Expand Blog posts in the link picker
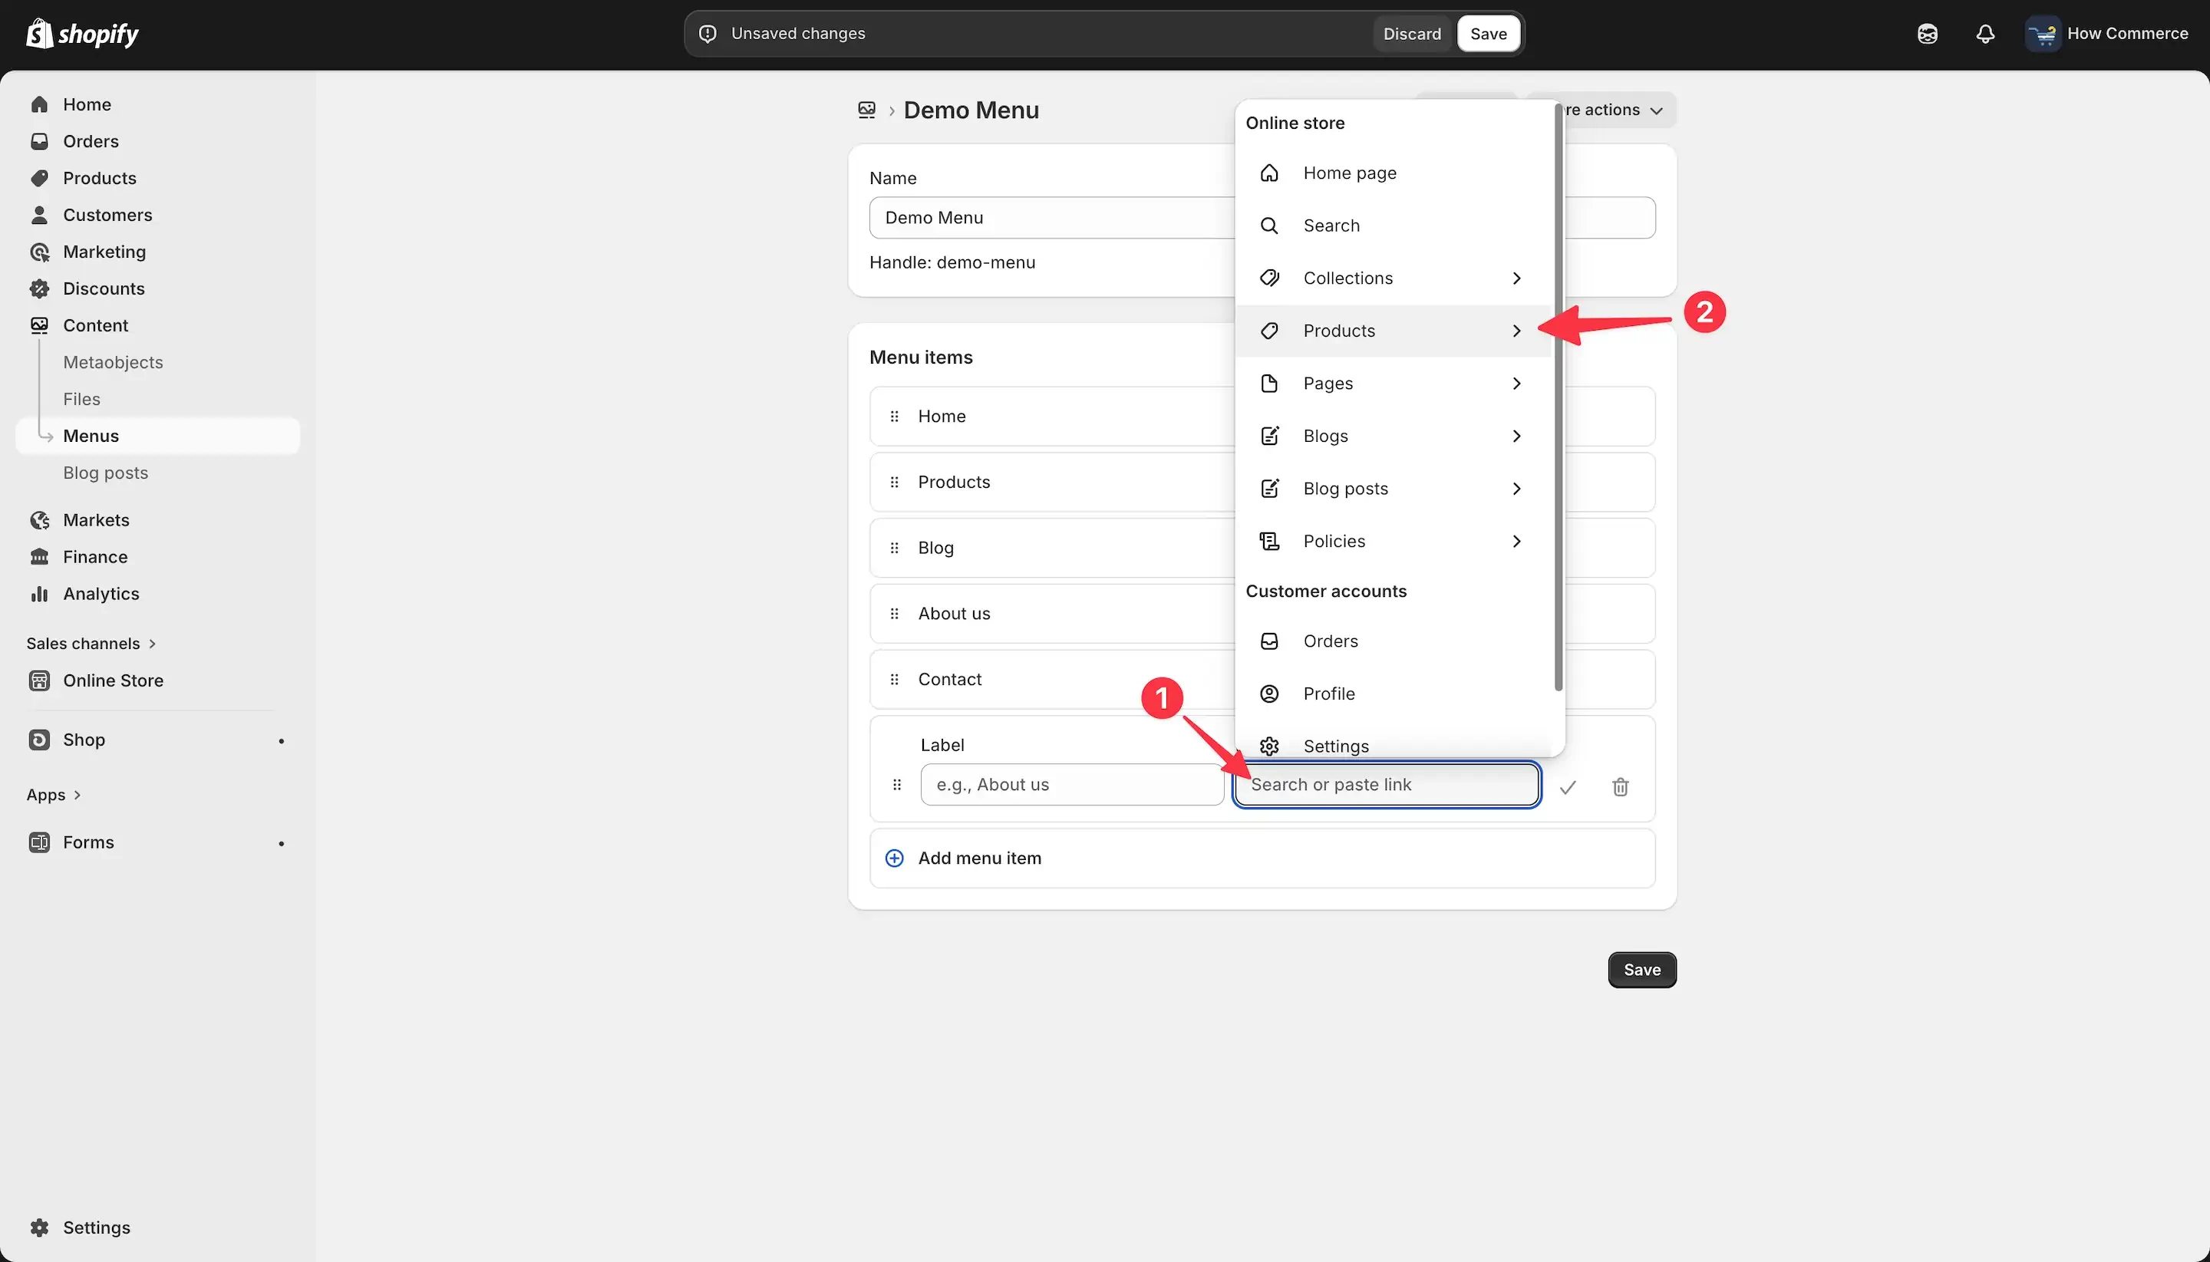 point(1393,489)
